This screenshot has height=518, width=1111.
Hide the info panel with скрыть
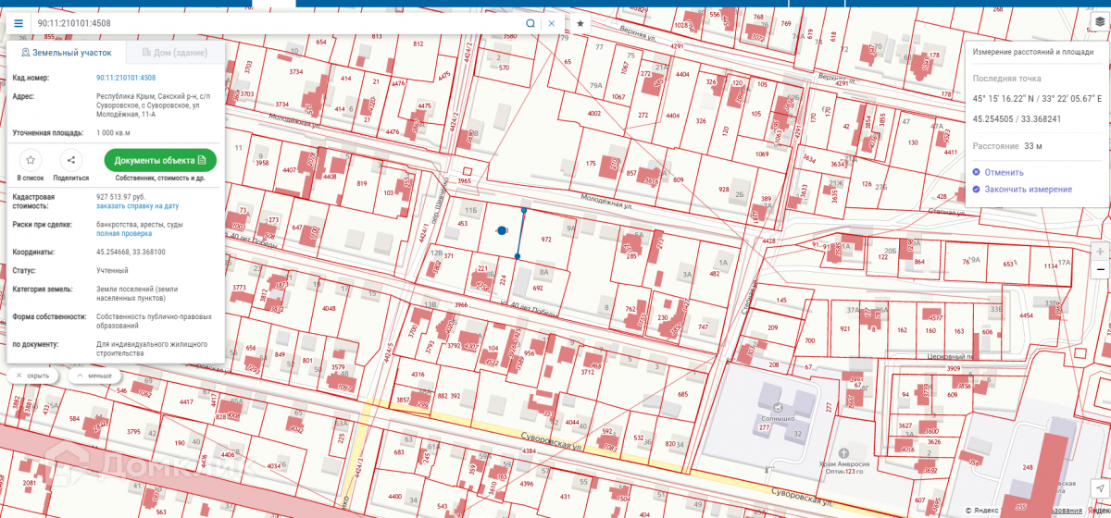click(33, 376)
